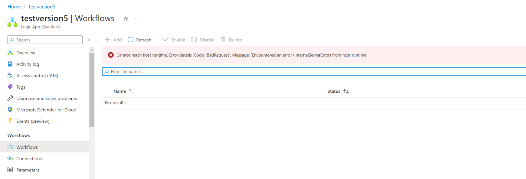Refresh the workflows list
The image size is (526, 179).
point(139,40)
